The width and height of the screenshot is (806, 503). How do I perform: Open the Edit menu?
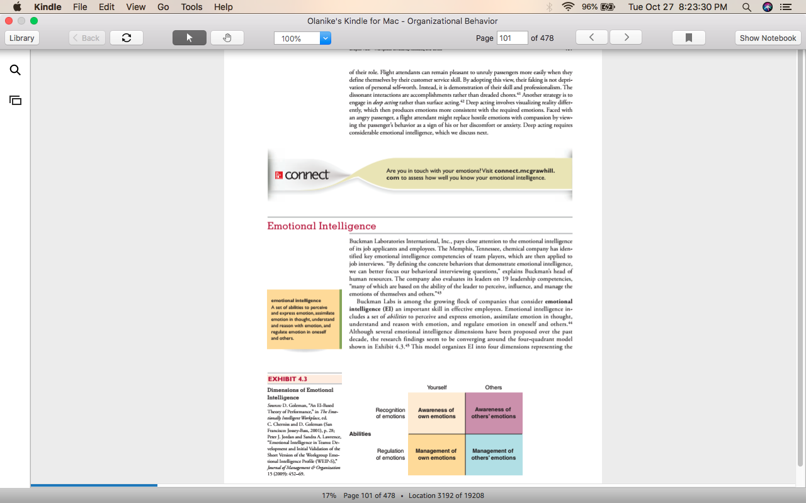[106, 7]
